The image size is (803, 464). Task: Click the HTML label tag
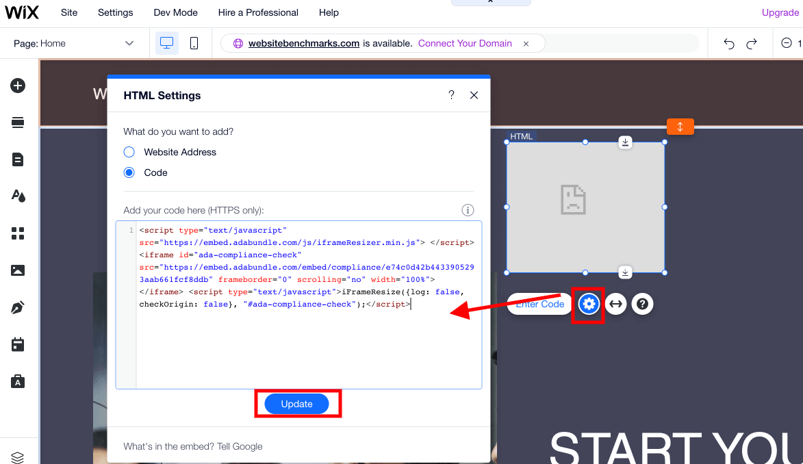(x=522, y=137)
